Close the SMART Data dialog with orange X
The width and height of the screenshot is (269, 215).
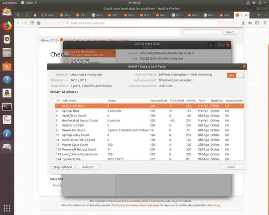coord(244,67)
